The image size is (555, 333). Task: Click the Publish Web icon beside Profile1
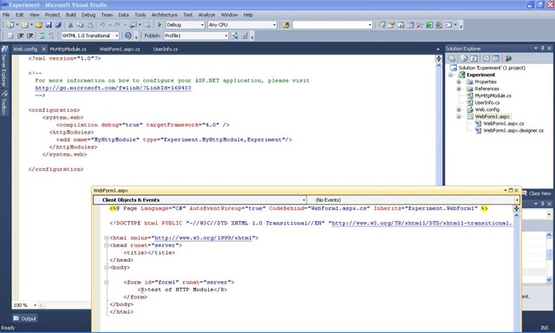pyautogui.click(x=235, y=36)
